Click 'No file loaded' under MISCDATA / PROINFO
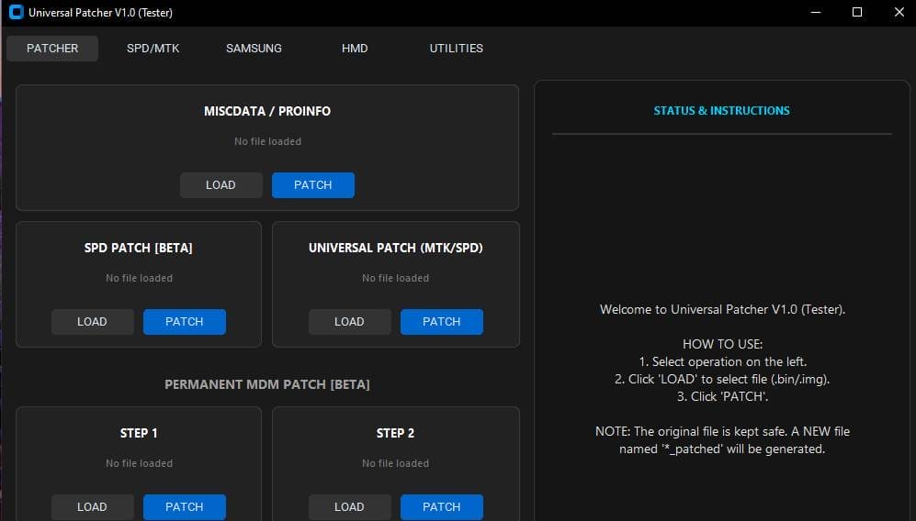Viewport: 916px width, 521px height. point(267,141)
